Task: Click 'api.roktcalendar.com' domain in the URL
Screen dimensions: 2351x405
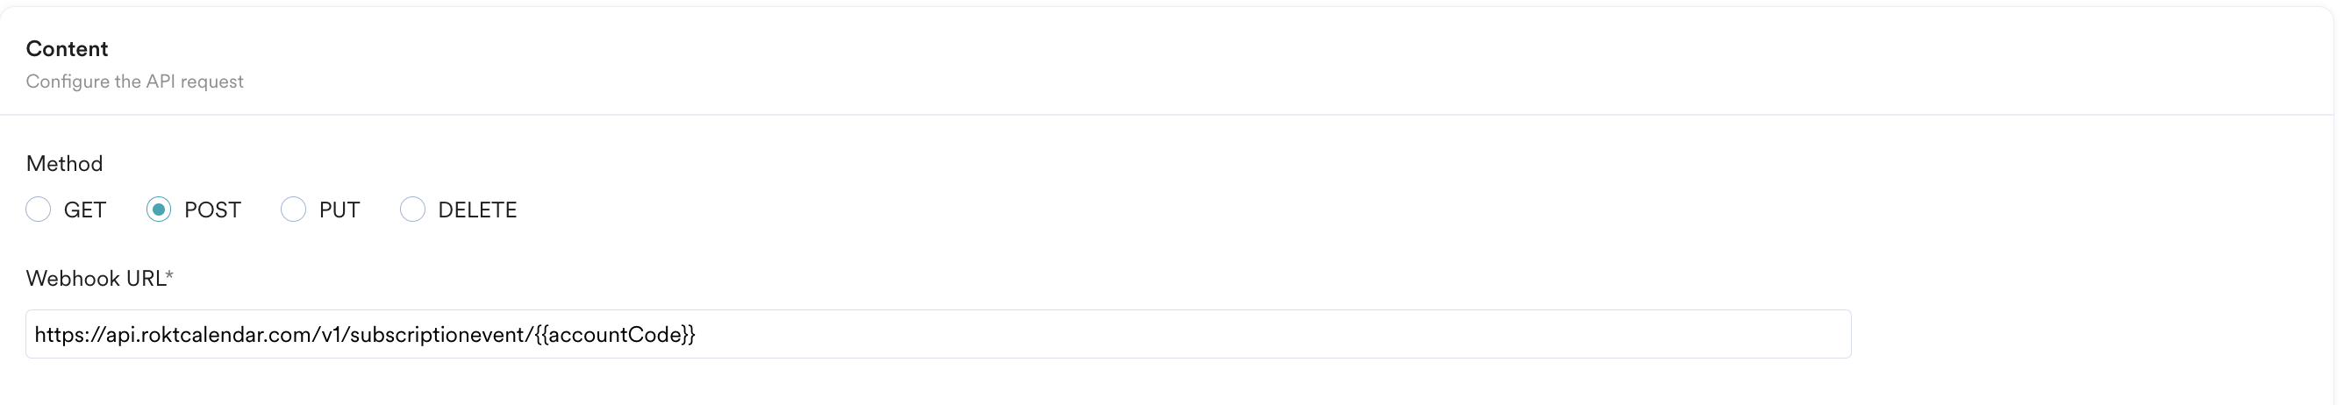Action: 207,335
